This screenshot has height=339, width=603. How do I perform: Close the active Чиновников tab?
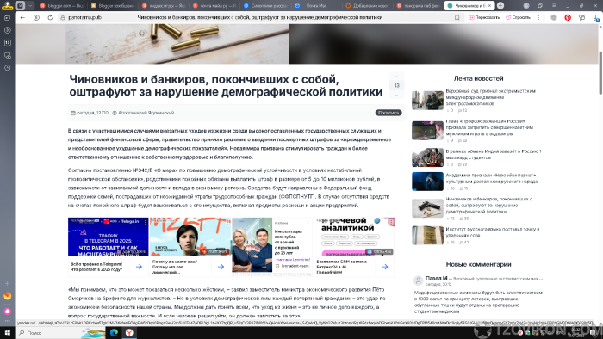coord(490,6)
